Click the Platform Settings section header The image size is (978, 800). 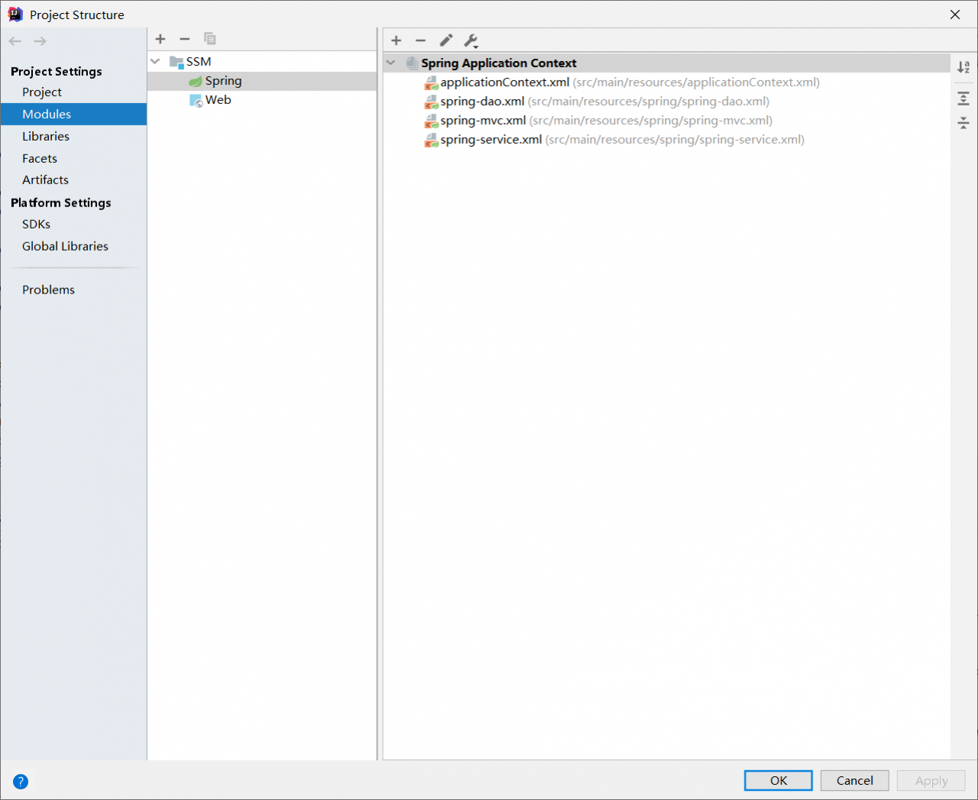(x=61, y=202)
